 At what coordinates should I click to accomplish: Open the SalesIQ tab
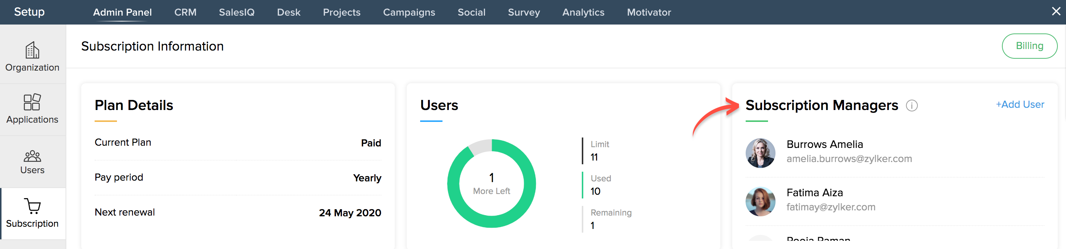(236, 12)
